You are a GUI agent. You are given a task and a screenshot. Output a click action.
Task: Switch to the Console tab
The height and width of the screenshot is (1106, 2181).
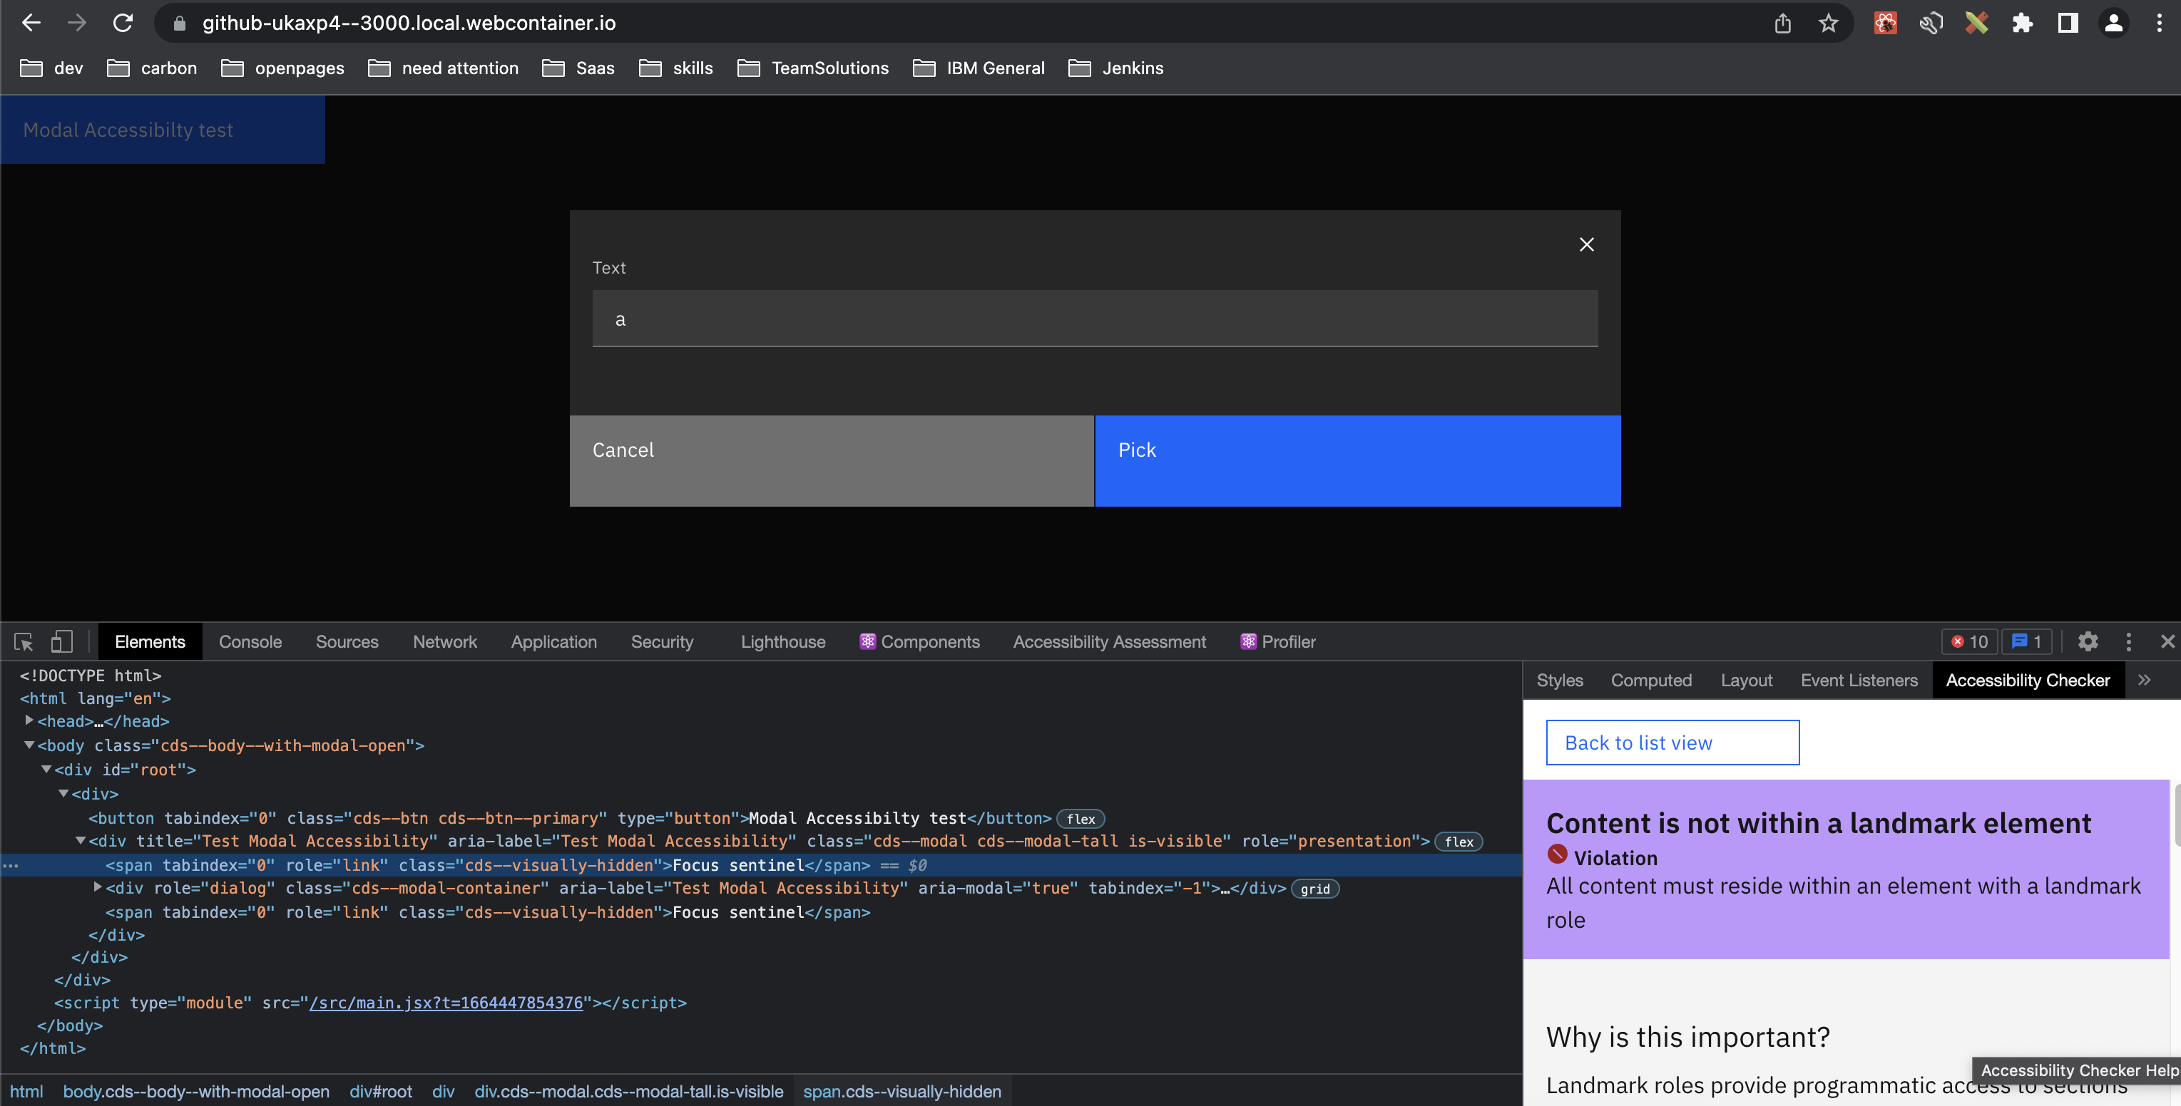pos(250,641)
